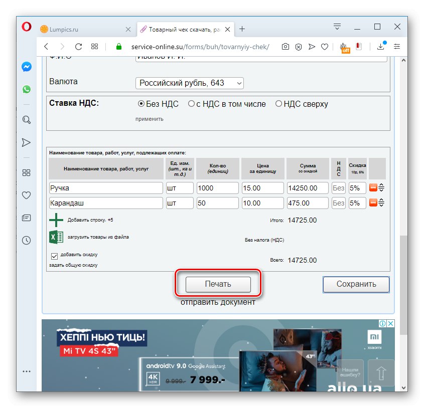Click the address bar URL
The height and width of the screenshot is (408, 424).
(x=200, y=47)
